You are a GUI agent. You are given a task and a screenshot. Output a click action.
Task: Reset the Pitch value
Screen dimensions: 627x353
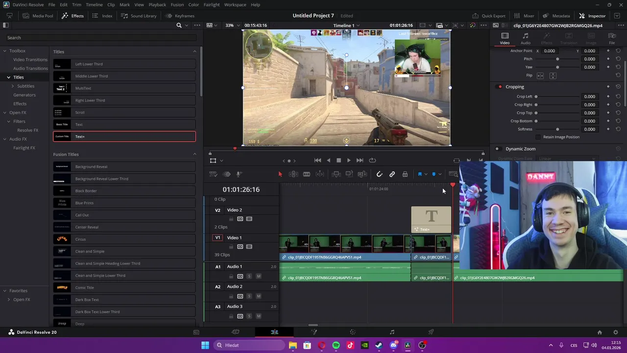tap(618, 59)
